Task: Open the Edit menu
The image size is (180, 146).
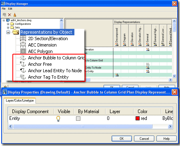Action: coord(10,9)
